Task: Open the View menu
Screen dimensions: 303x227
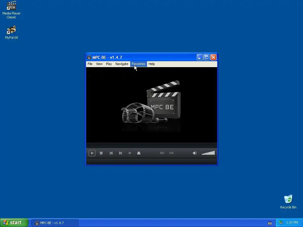Action: coord(99,64)
